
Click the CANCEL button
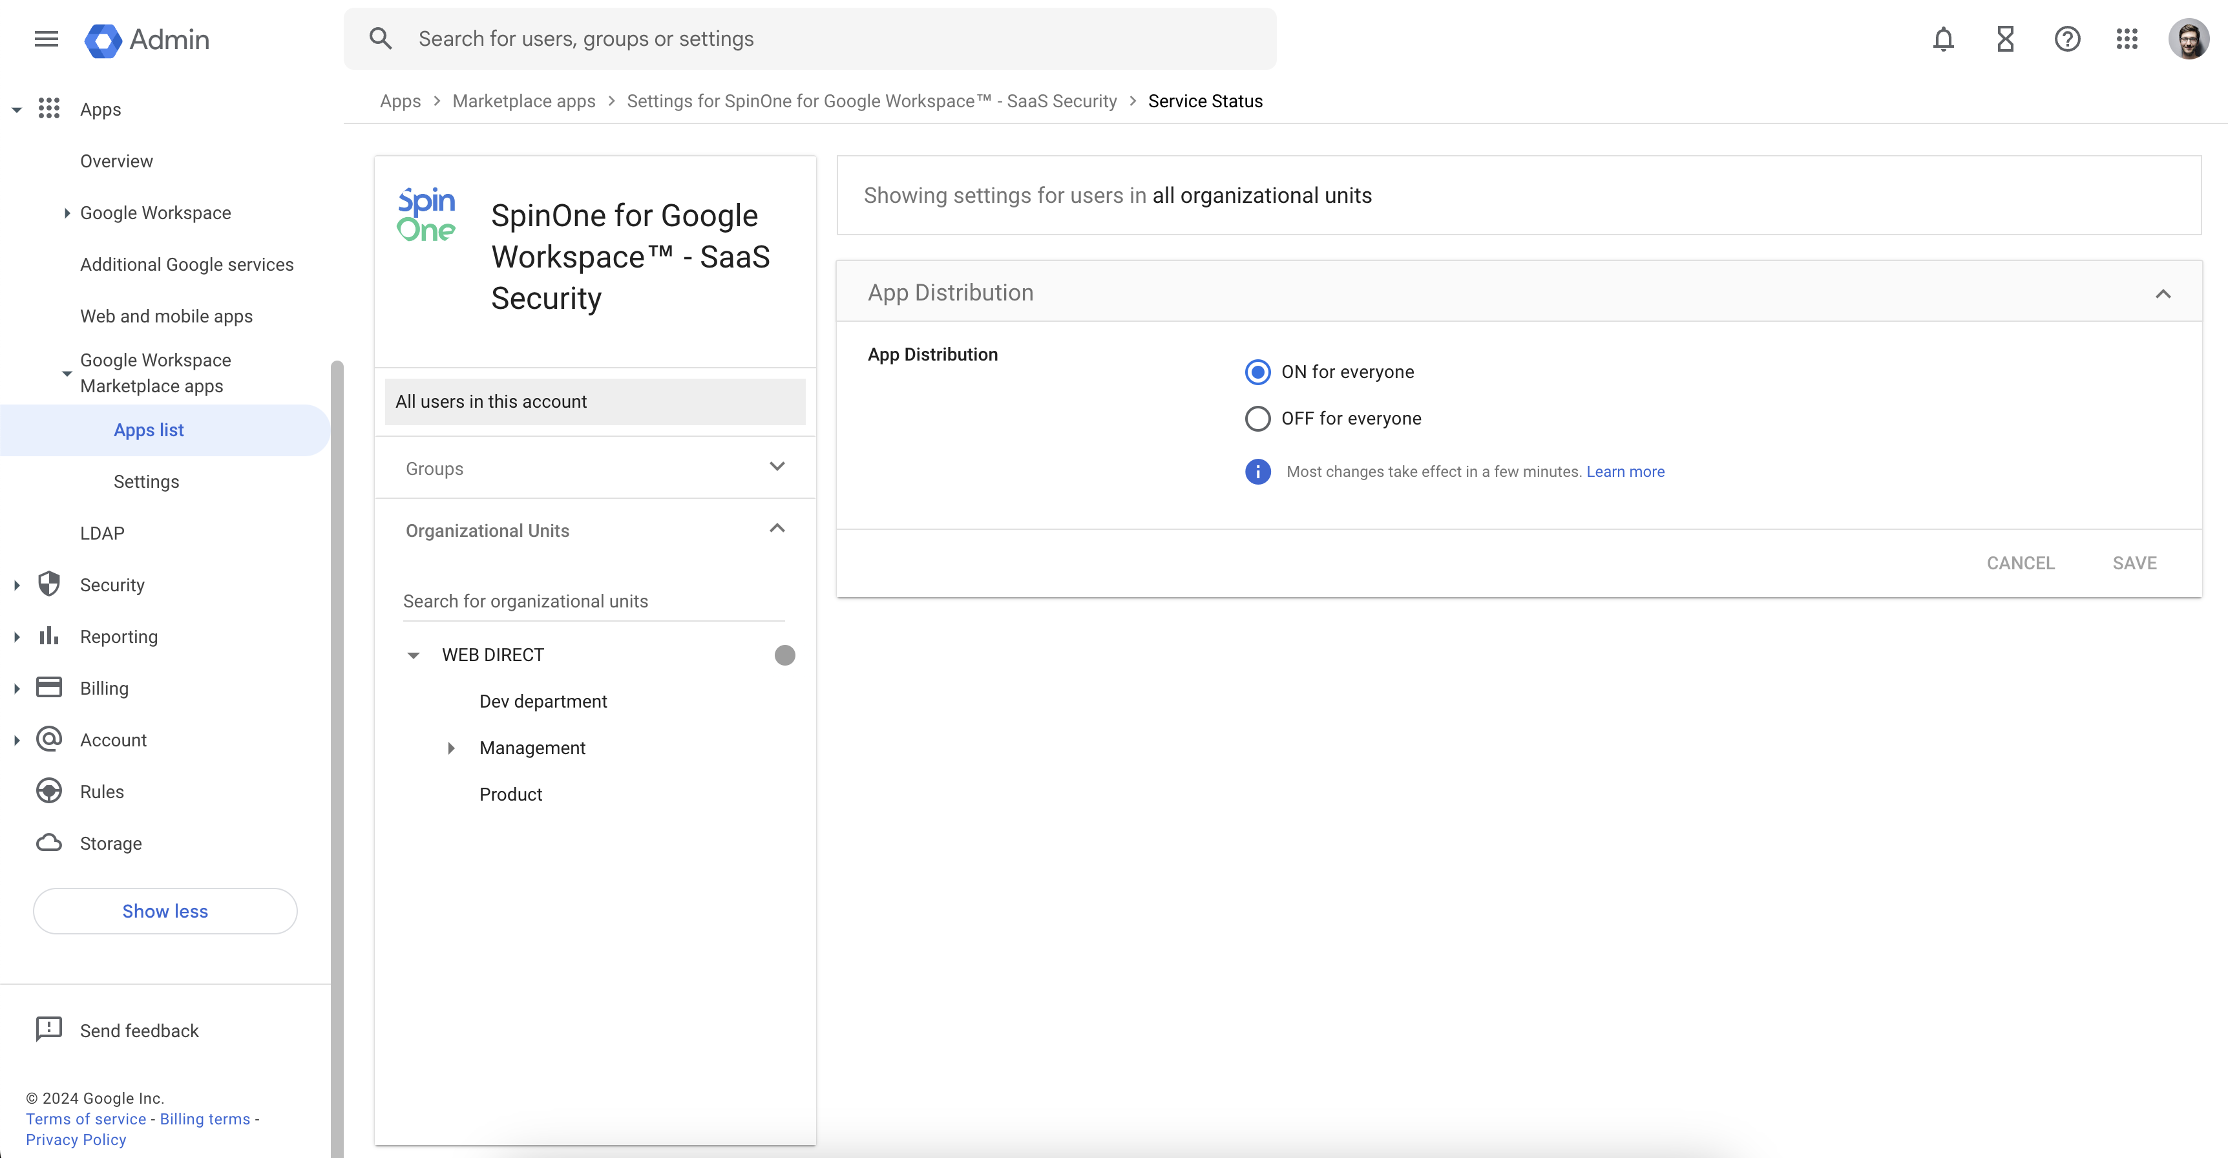pos(2019,563)
